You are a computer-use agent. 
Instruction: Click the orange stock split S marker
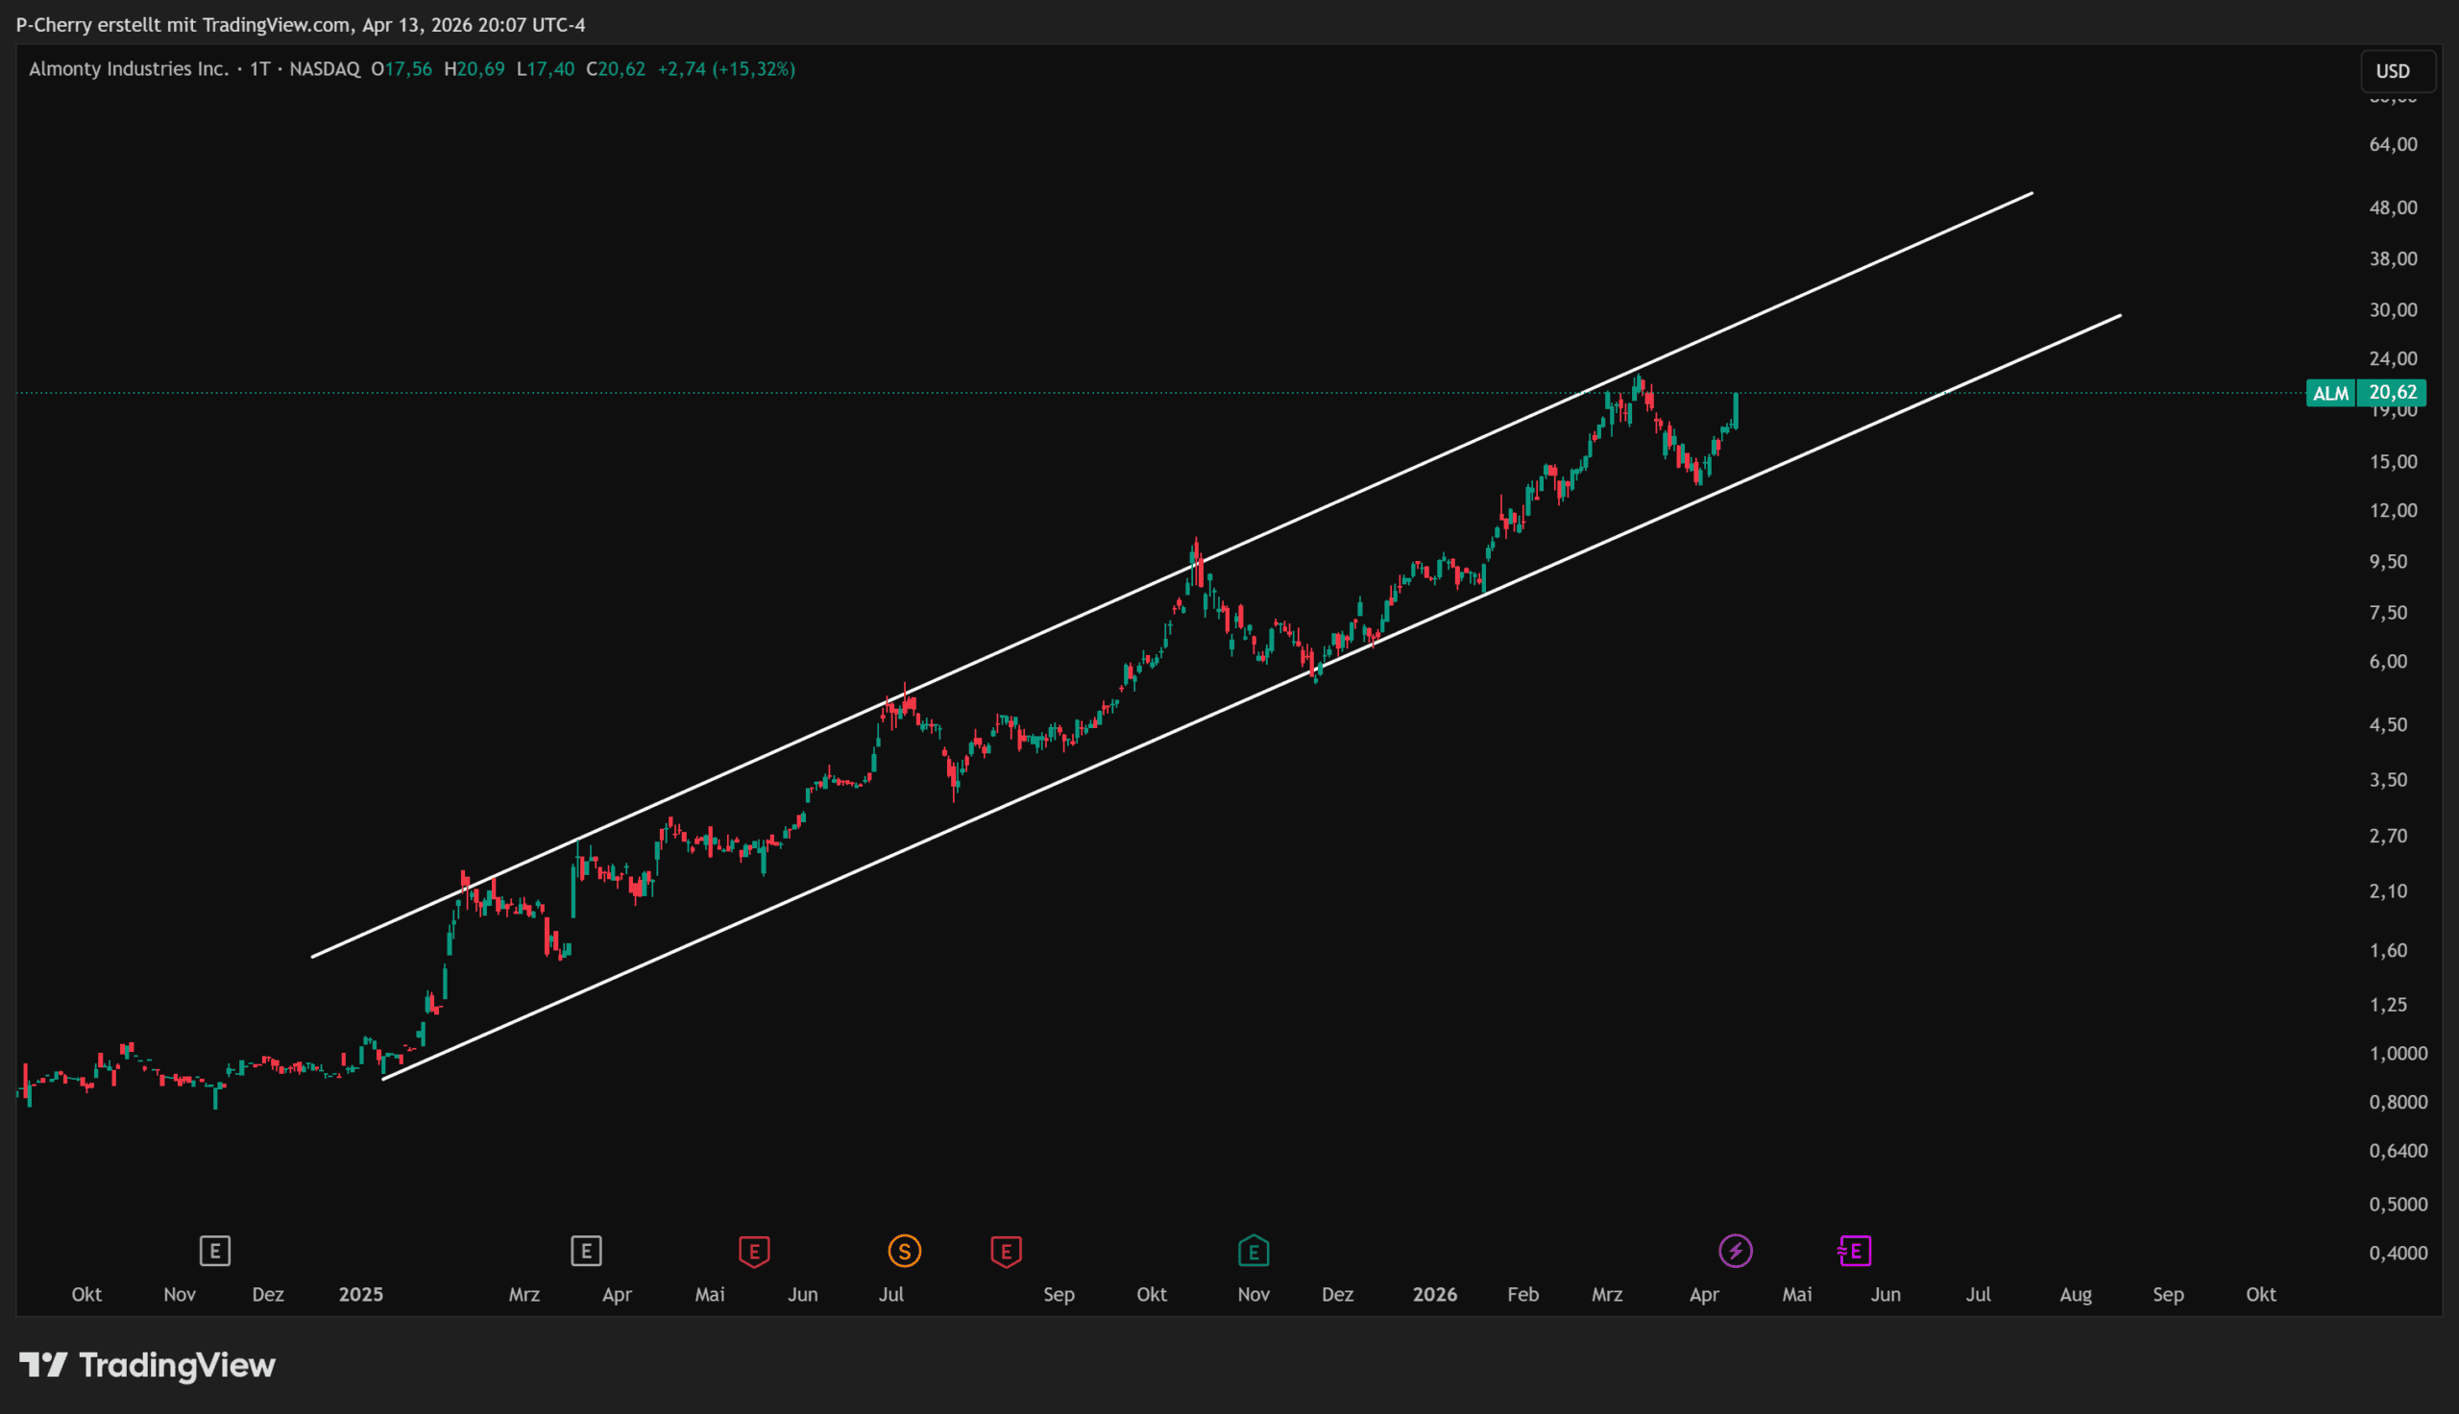tap(904, 1251)
